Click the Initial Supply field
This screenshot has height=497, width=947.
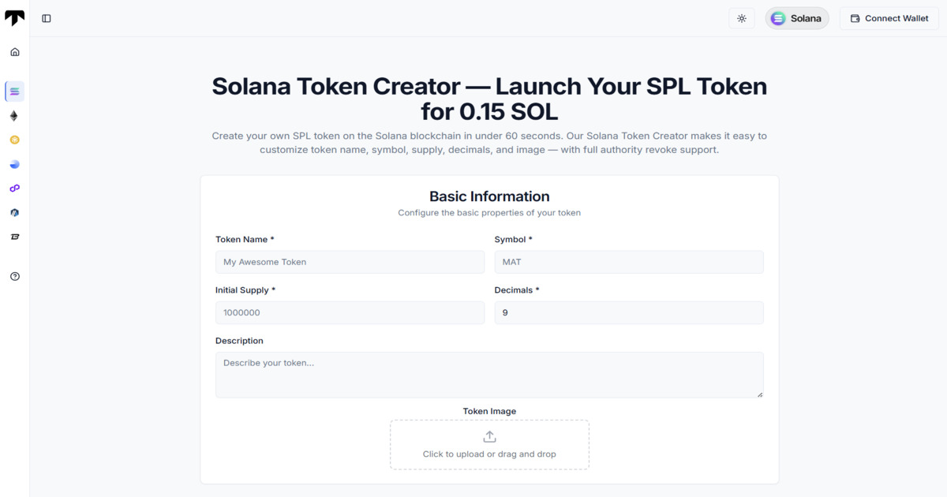(350, 312)
